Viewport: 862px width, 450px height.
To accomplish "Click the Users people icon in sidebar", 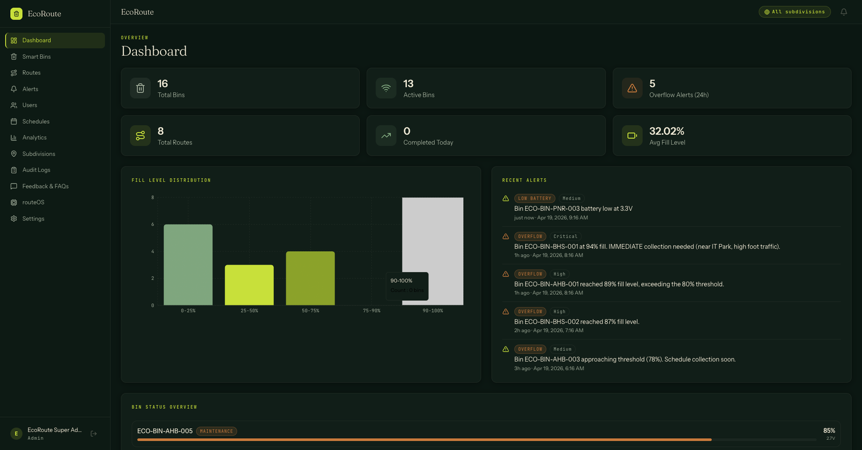I will coord(14,105).
